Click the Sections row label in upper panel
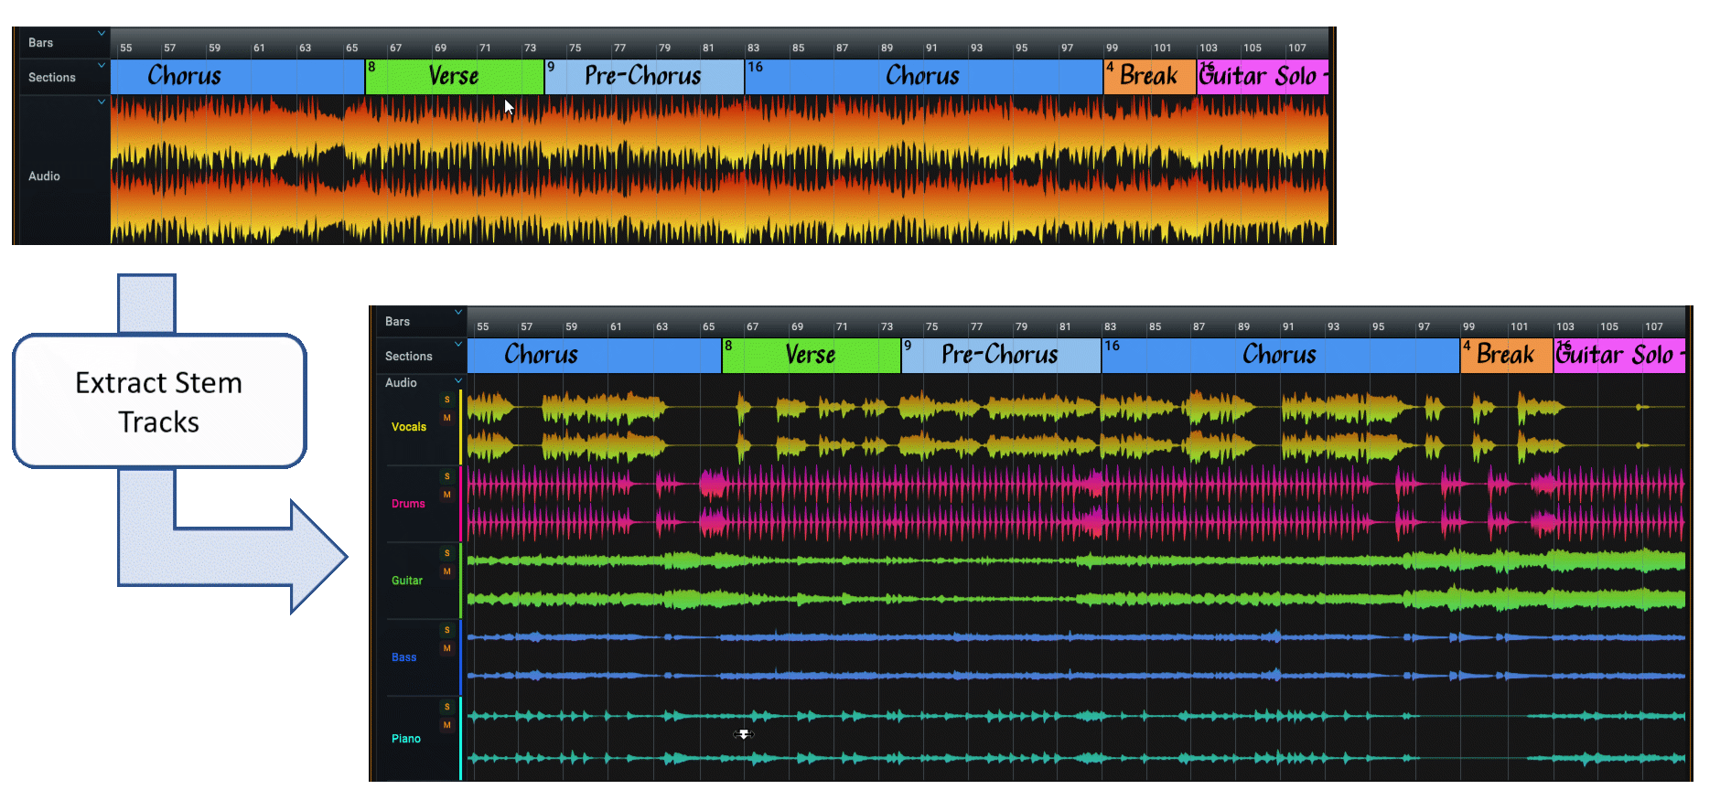This screenshot has width=1731, height=811. click(52, 78)
